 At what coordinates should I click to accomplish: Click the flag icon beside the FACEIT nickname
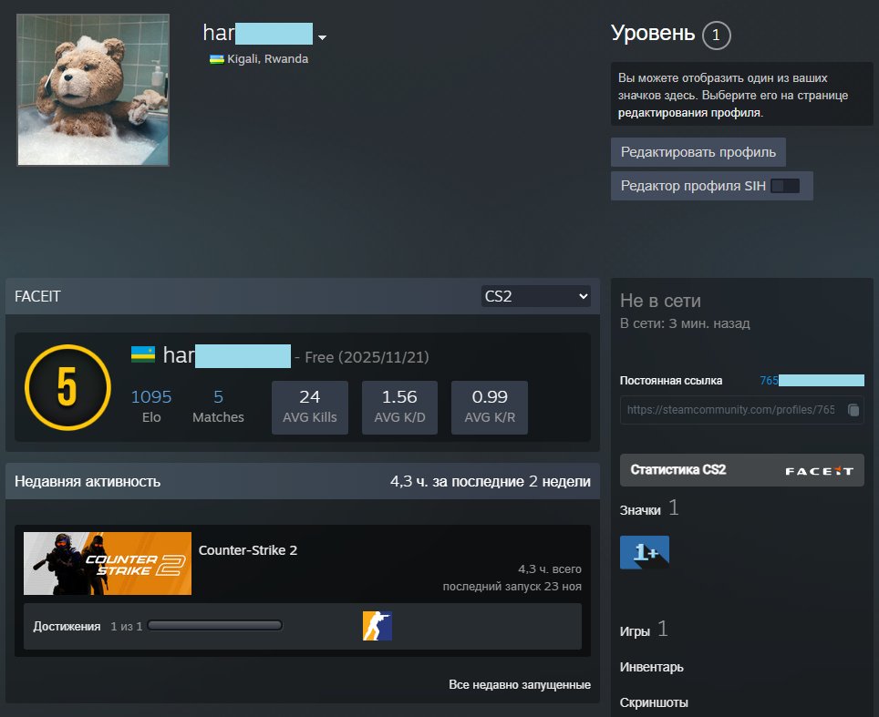point(141,356)
